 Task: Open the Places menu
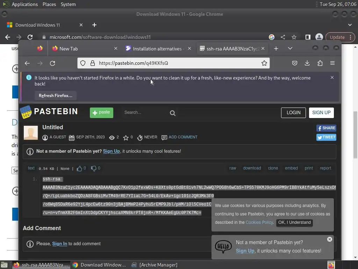pos(49,4)
